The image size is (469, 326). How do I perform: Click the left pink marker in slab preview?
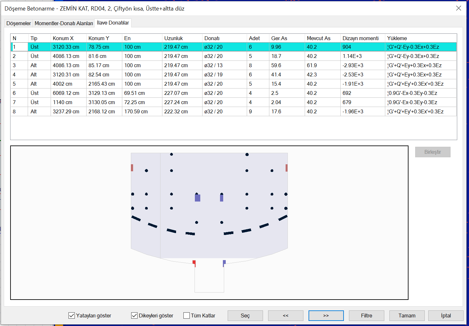(132, 168)
